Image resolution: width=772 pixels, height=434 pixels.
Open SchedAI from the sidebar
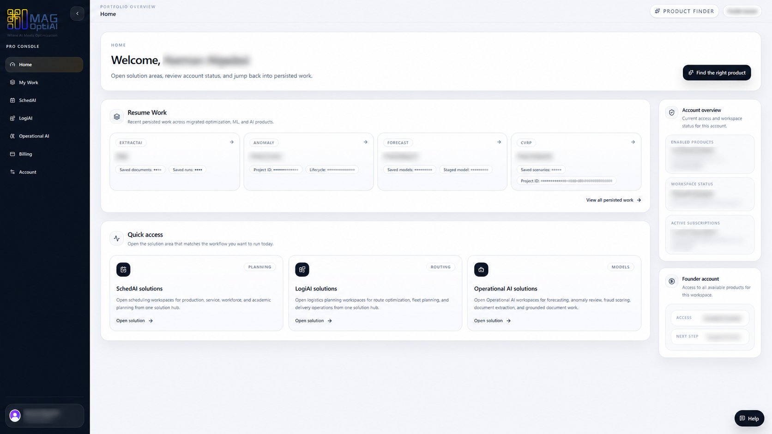44,100
